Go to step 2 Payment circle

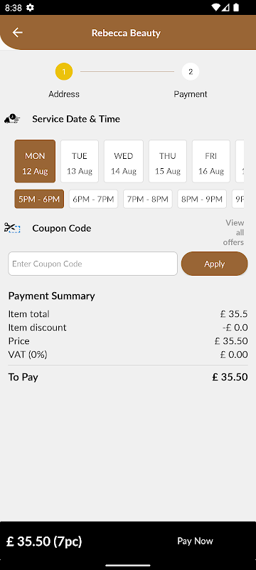[x=191, y=72]
